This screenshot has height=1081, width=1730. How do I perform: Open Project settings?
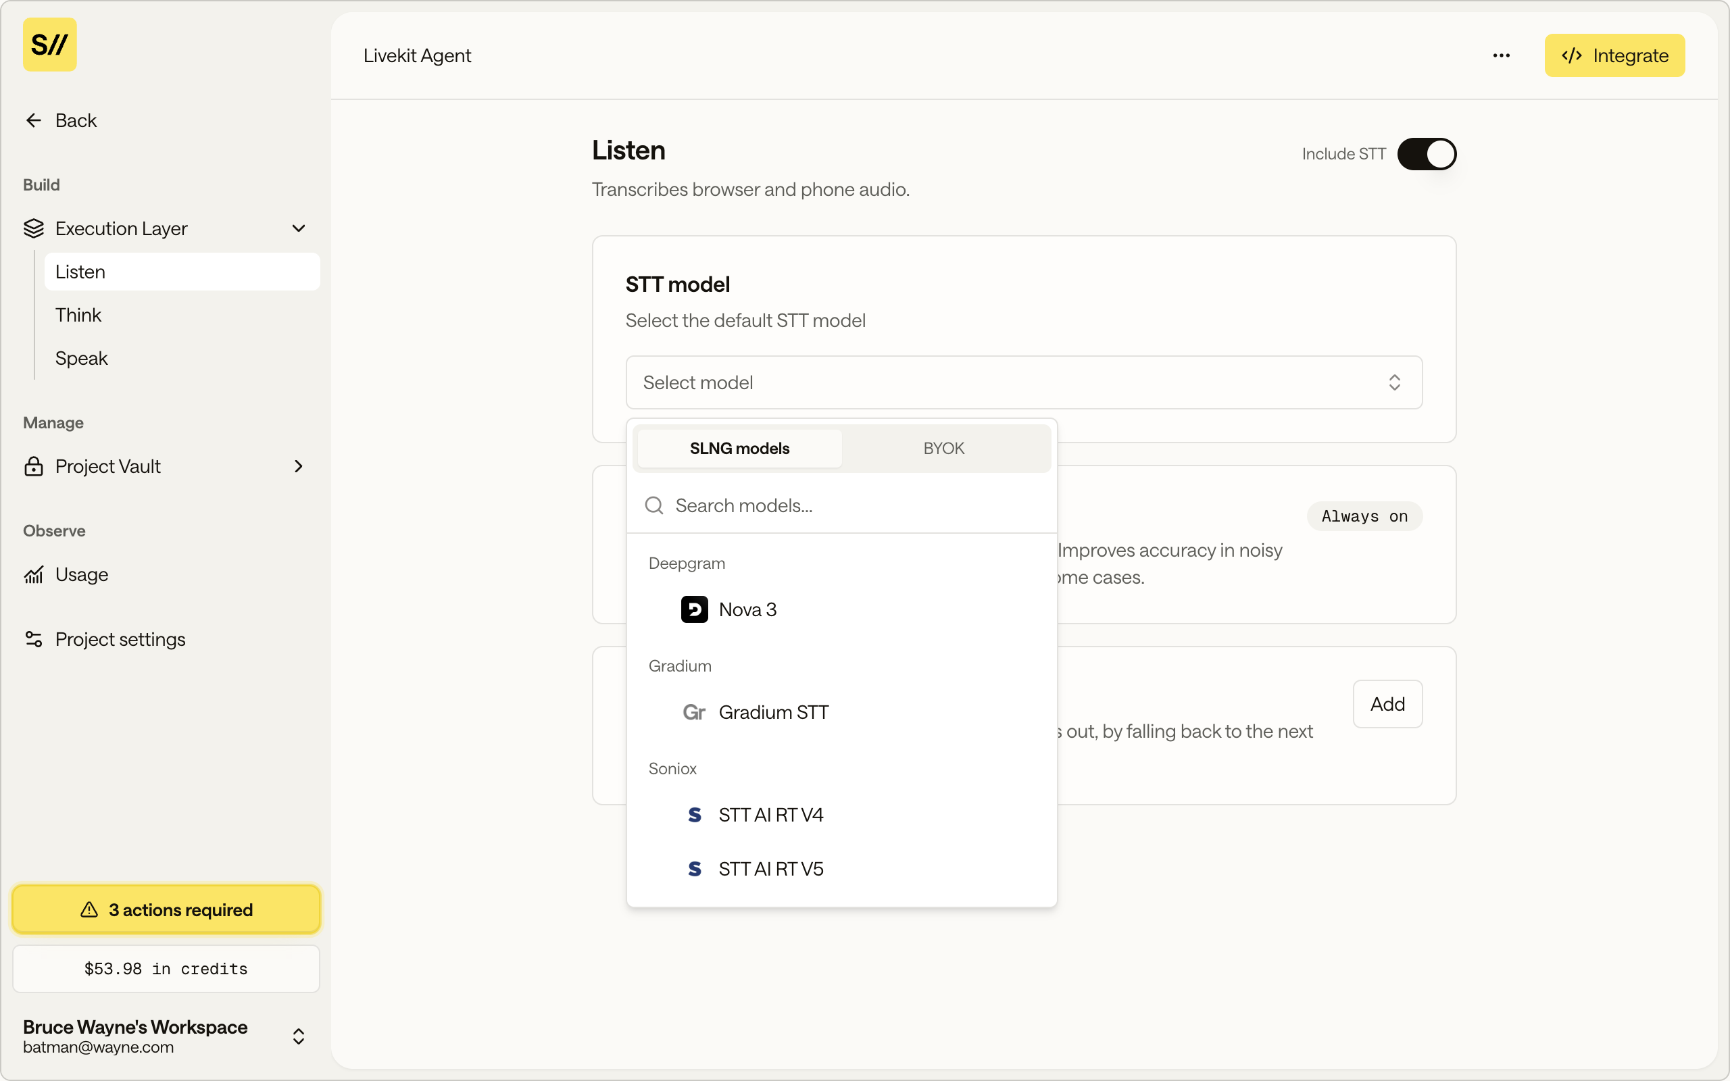[x=166, y=639]
